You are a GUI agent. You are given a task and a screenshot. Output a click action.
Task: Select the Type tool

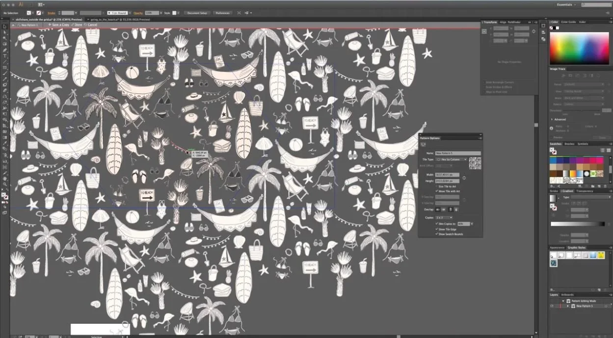tap(5, 56)
